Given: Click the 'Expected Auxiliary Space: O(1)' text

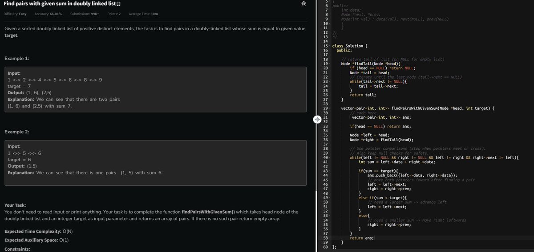Looking at the screenshot, I should pyautogui.click(x=36, y=240).
